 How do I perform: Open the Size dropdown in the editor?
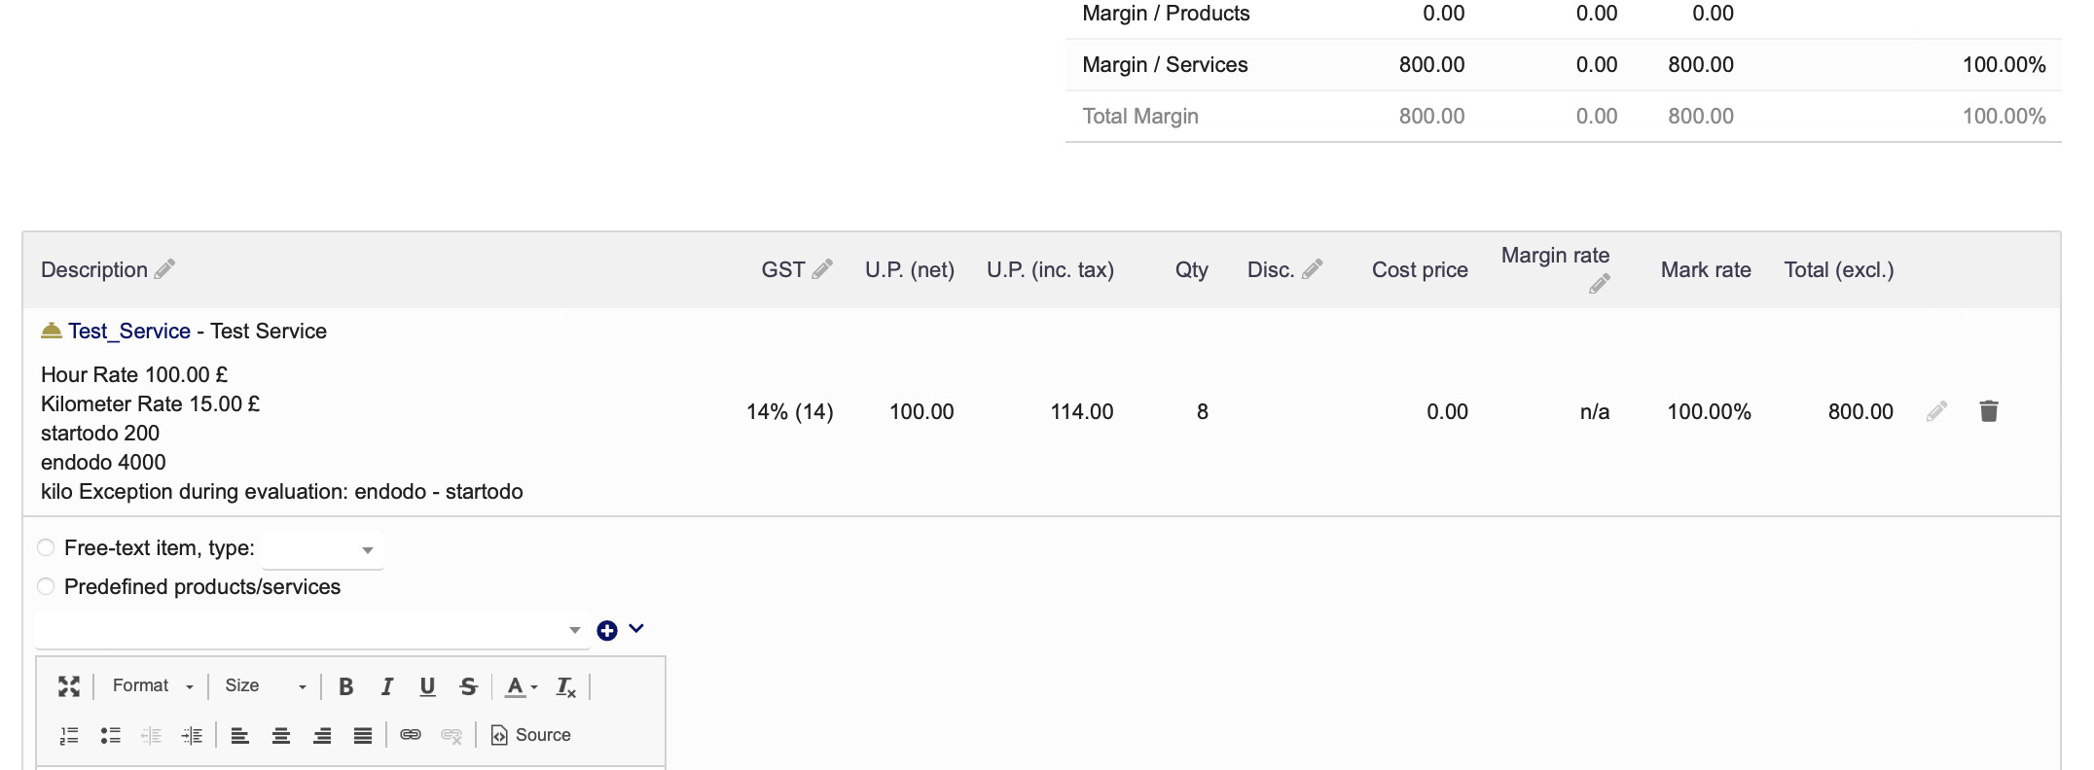click(x=265, y=686)
